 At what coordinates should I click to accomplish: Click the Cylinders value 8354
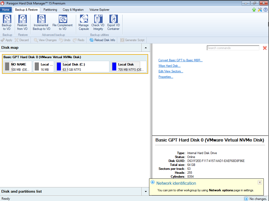tap(191, 177)
